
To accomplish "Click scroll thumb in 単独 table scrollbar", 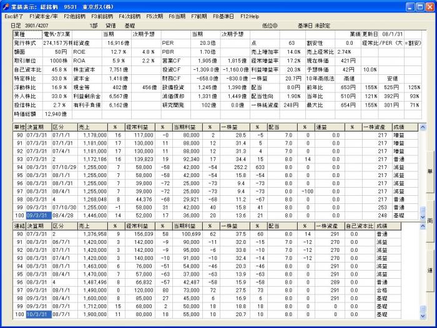I will tap(423, 210).
